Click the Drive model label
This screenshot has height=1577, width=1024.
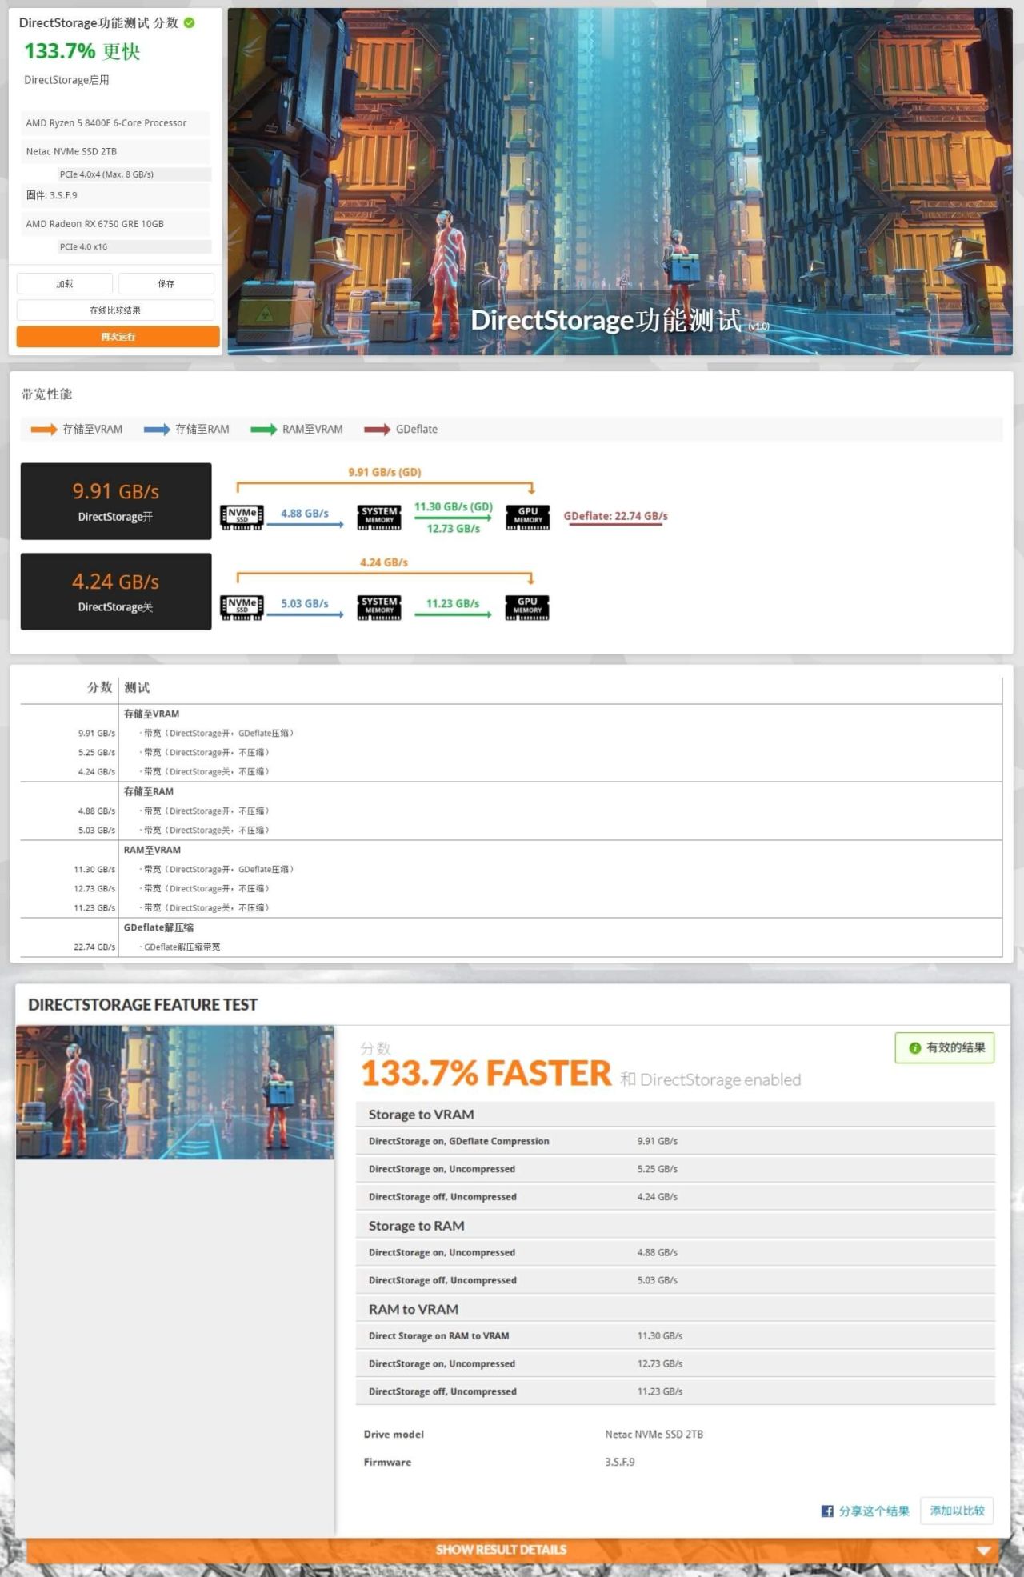pyautogui.click(x=394, y=1434)
